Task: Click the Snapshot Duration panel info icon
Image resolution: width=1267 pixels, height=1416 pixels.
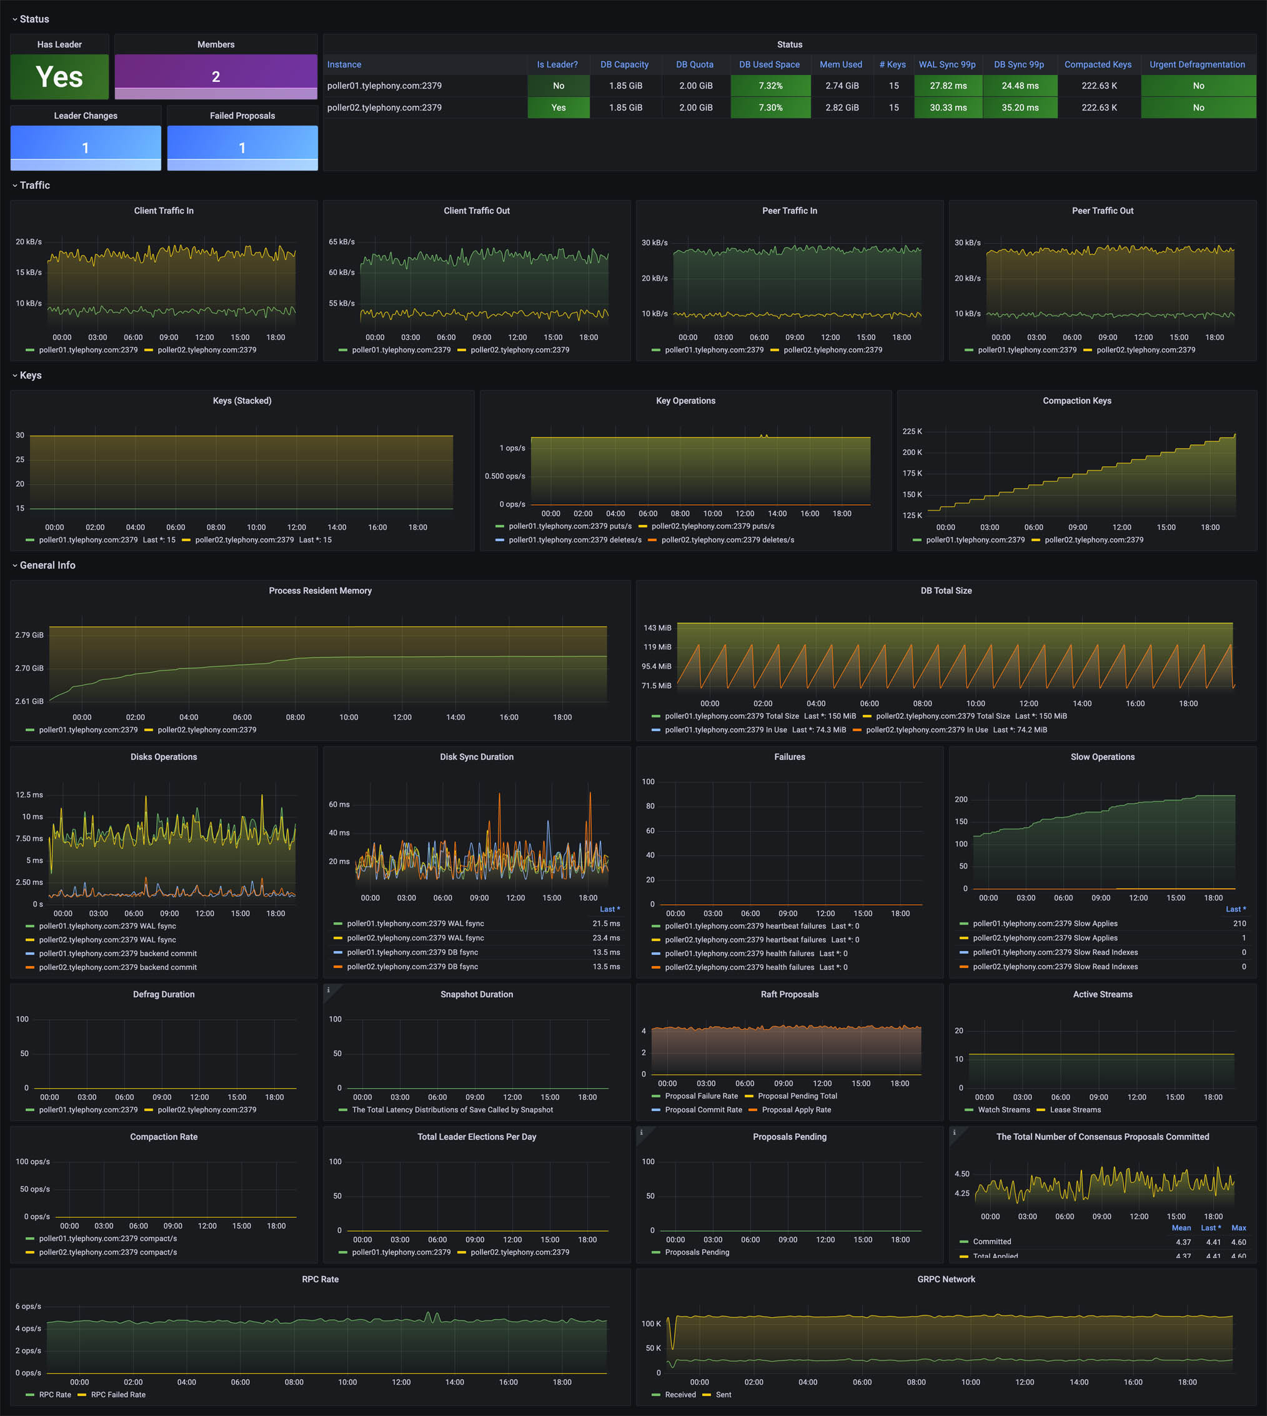Action: coord(328,990)
